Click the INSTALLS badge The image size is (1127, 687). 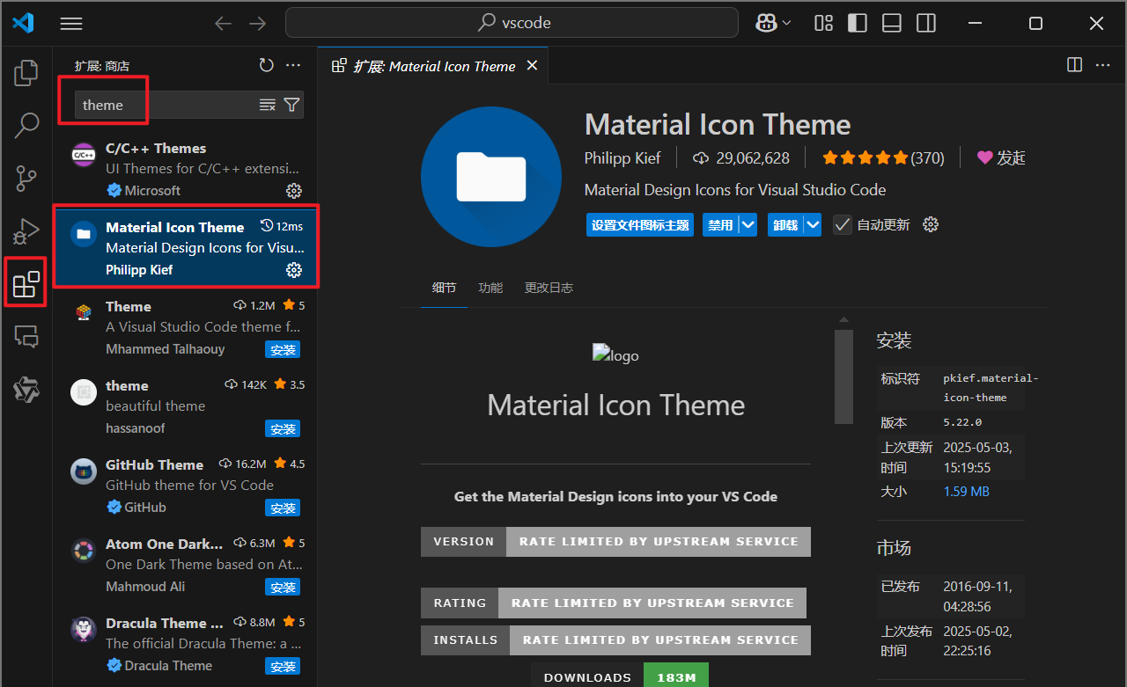click(615, 640)
